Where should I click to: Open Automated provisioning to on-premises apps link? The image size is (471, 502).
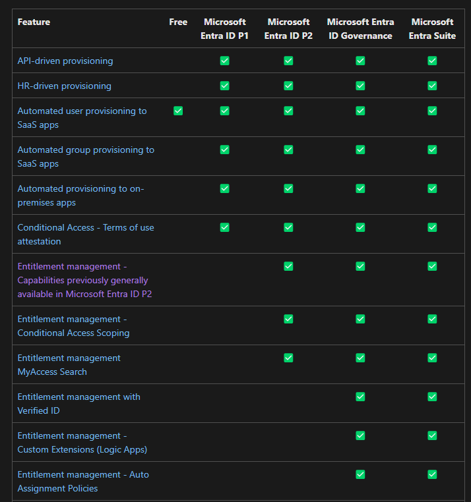(x=80, y=195)
